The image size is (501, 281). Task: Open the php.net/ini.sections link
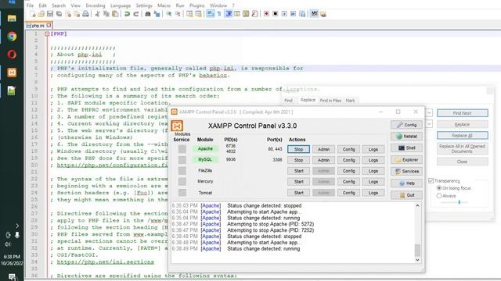coord(106,262)
